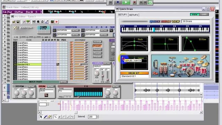Click SYSTEM VOL knob
222x125 pixels.
click(x=17, y=93)
